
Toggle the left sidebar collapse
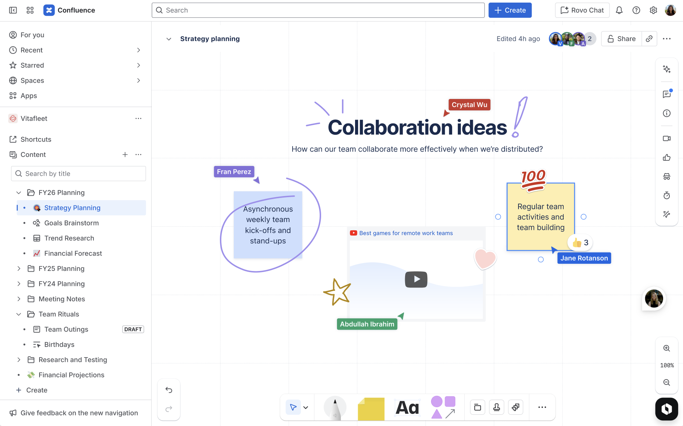[x=13, y=10]
